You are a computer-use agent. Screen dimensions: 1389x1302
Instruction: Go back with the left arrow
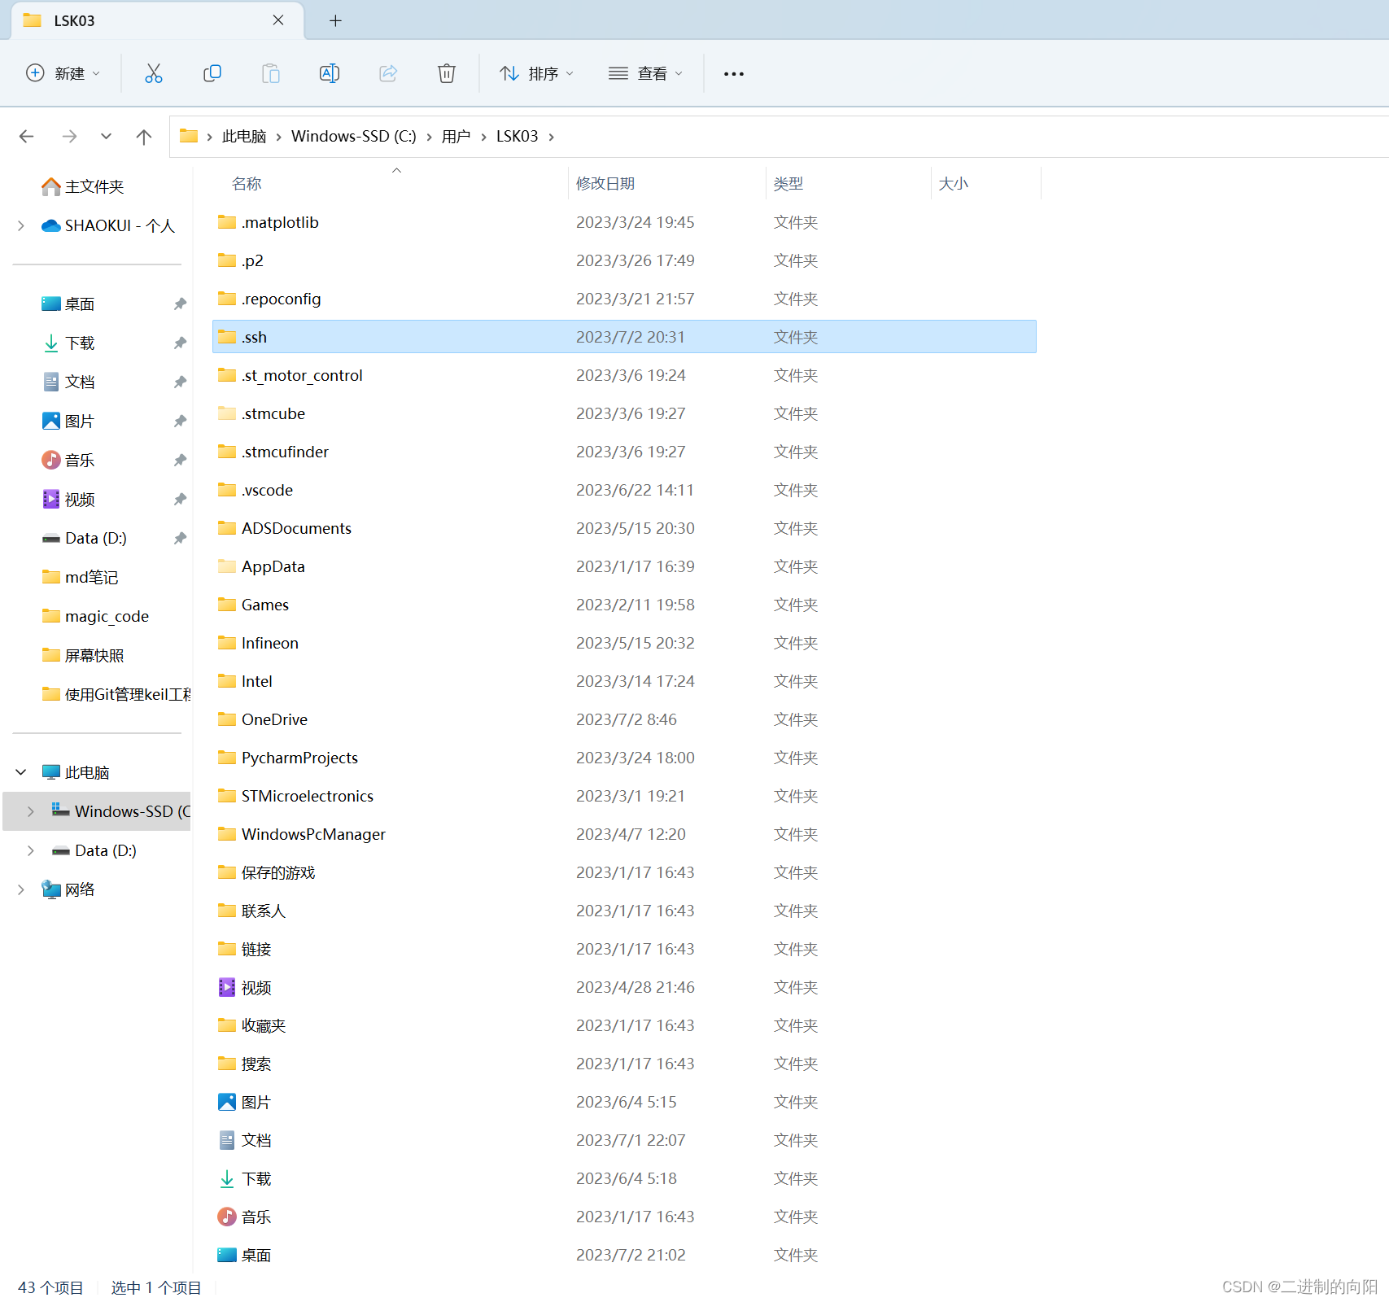tap(27, 136)
